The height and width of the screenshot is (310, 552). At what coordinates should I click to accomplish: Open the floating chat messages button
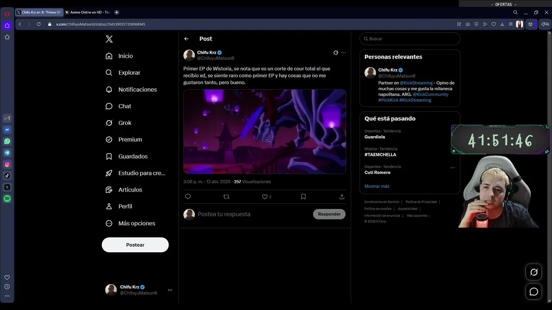coord(534,292)
